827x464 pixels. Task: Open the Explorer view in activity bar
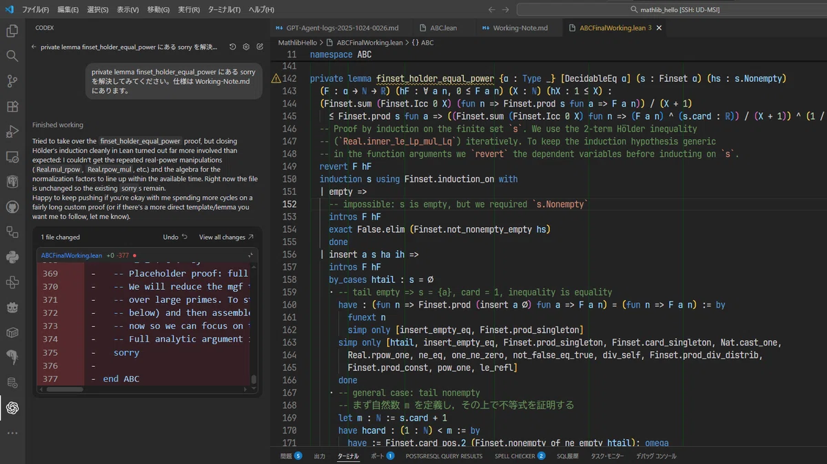[x=12, y=30]
